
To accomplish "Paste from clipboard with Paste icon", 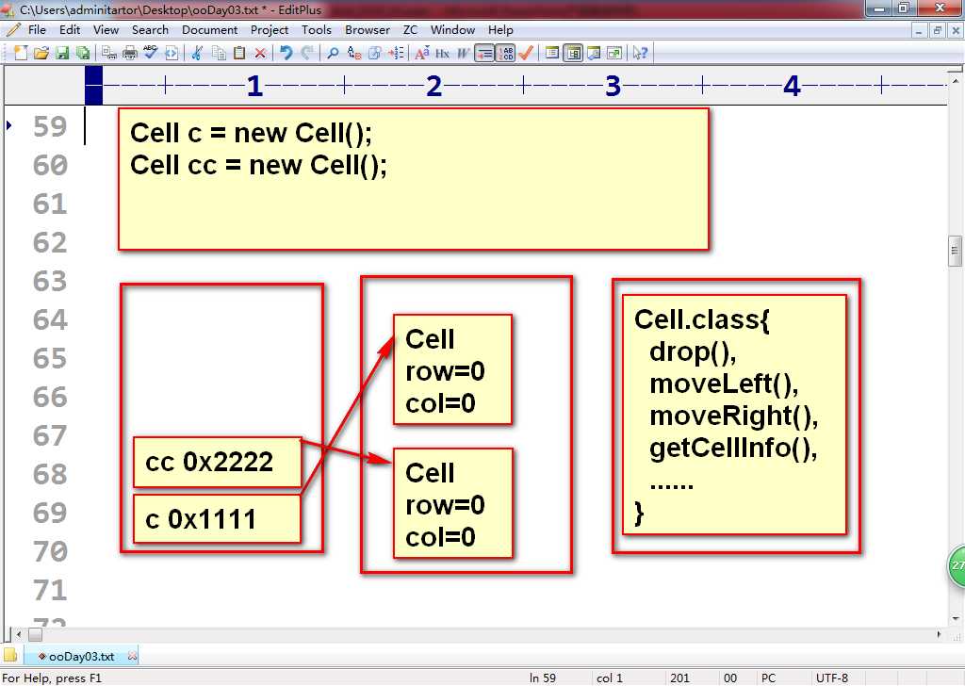I will (x=239, y=54).
